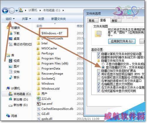Select the 用户 folder icon
This screenshot has width=147, height=123.
(x=39, y=94)
